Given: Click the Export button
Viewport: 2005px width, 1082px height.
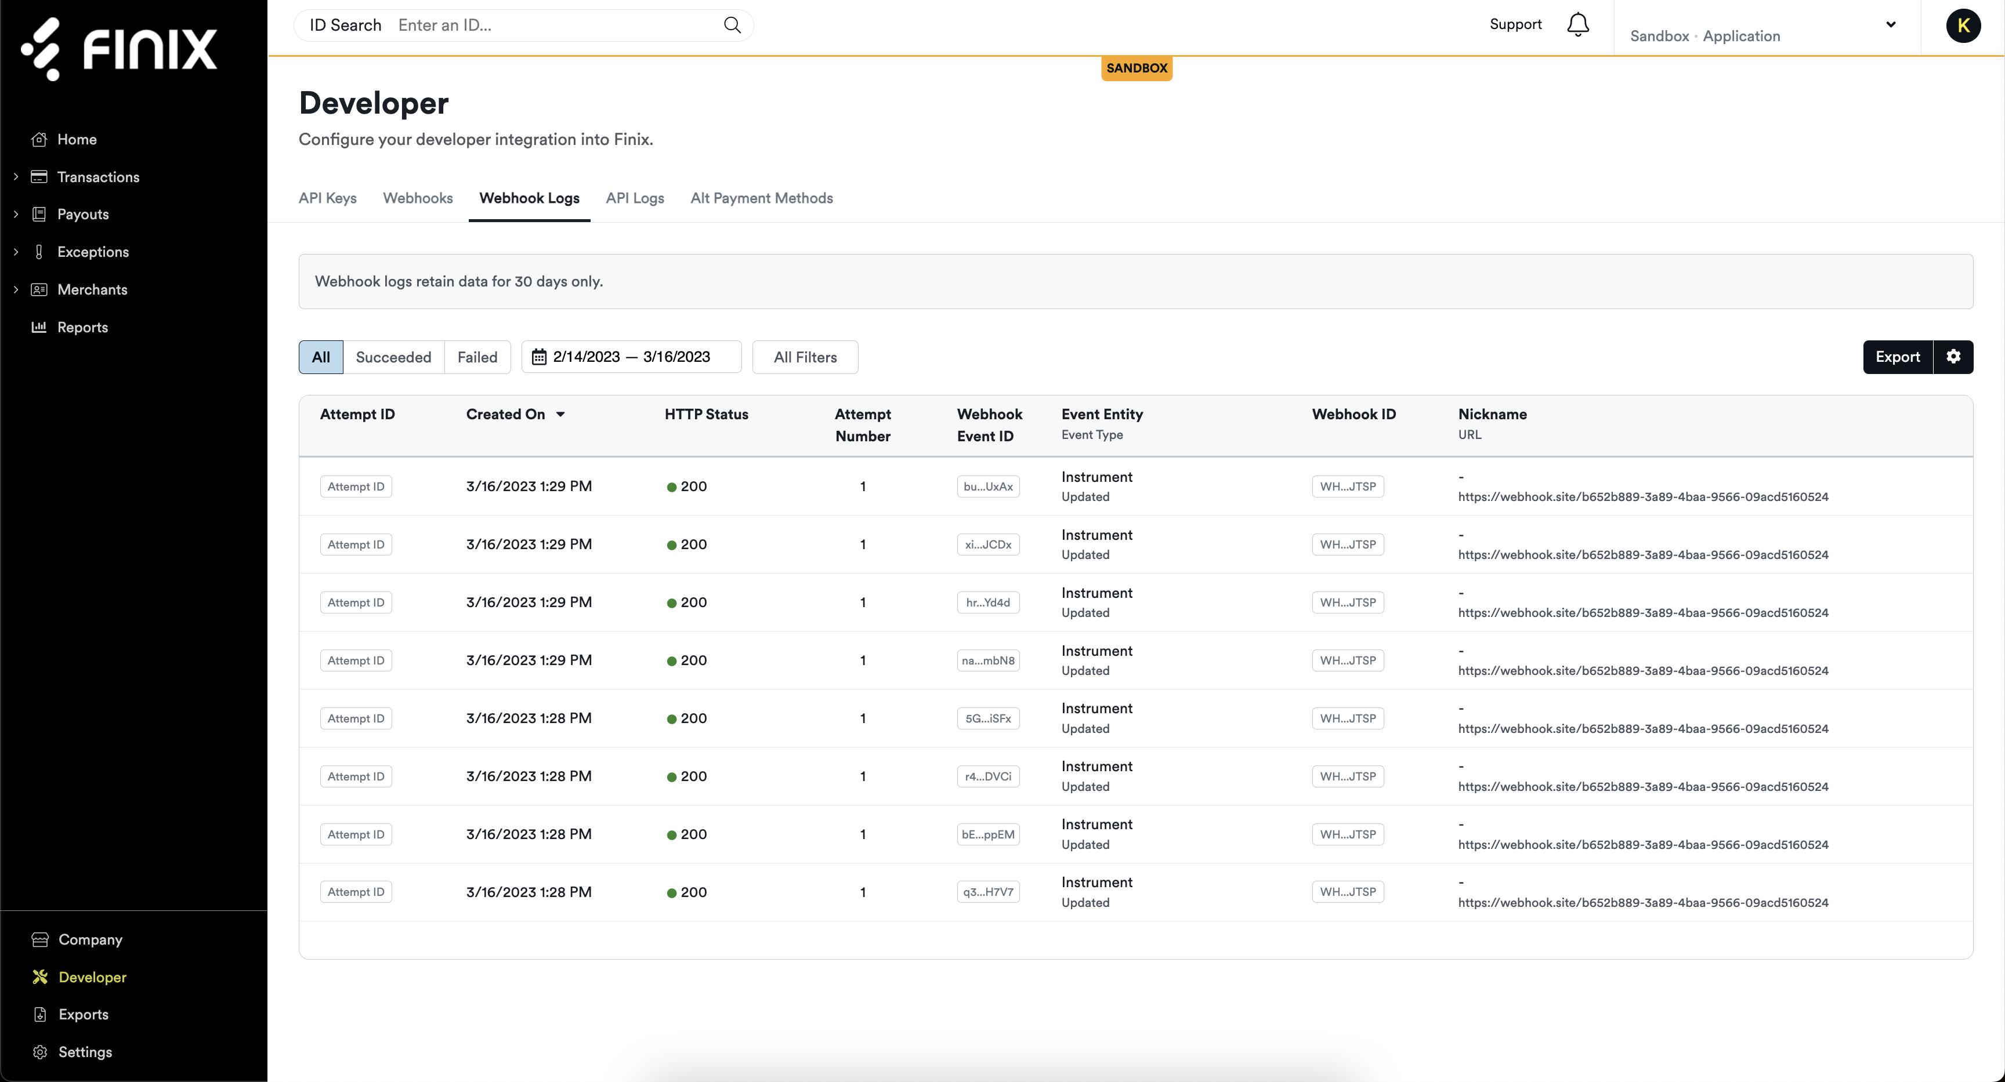Looking at the screenshot, I should [1898, 357].
